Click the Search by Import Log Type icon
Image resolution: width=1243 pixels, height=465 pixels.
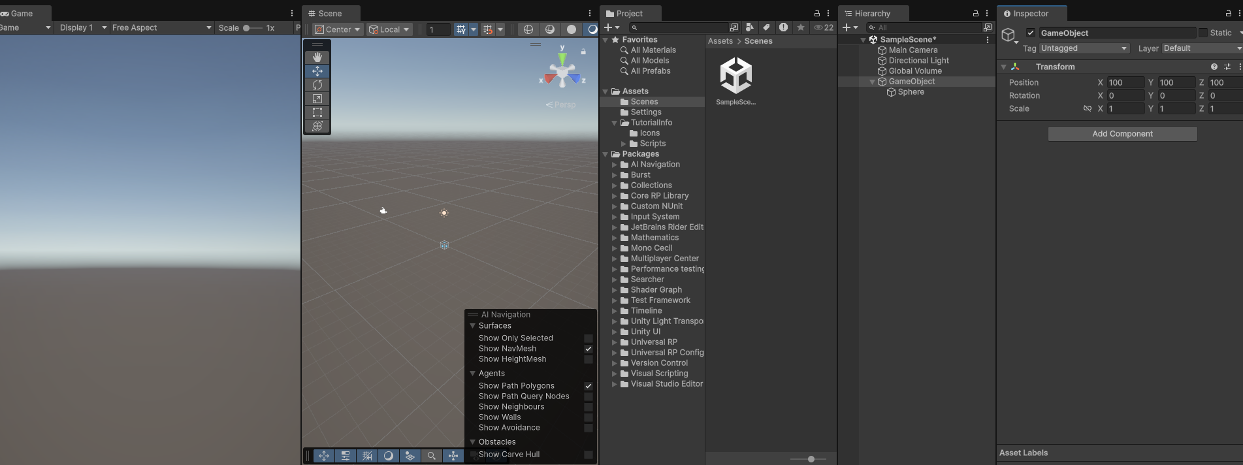point(783,27)
